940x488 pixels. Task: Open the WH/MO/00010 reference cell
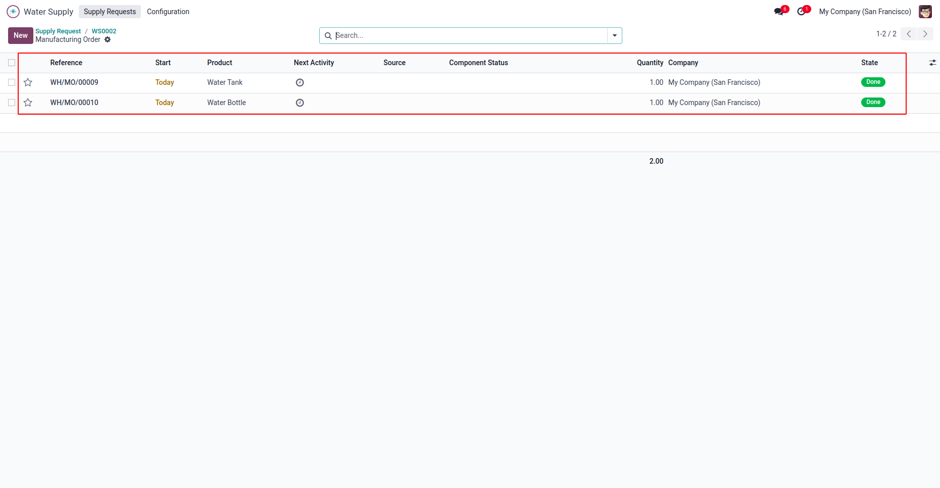click(x=74, y=103)
